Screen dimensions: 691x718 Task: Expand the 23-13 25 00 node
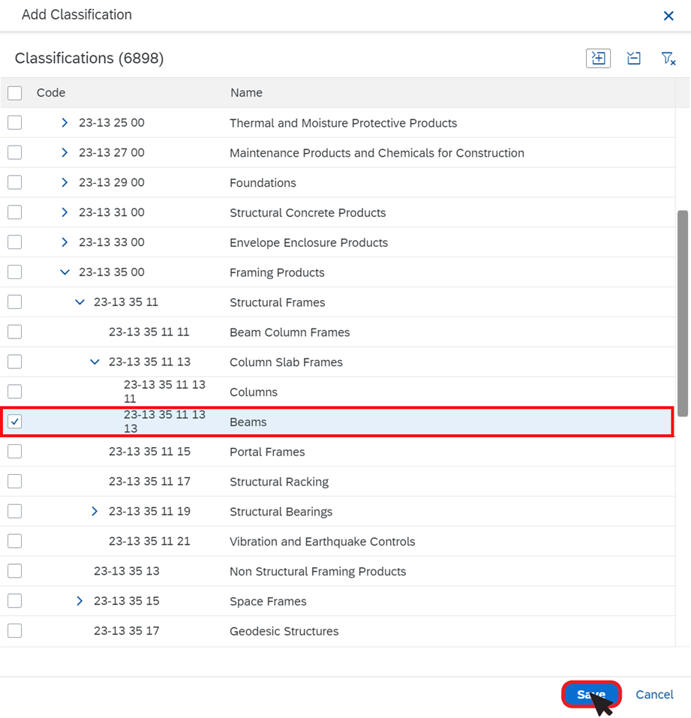pyautogui.click(x=65, y=123)
